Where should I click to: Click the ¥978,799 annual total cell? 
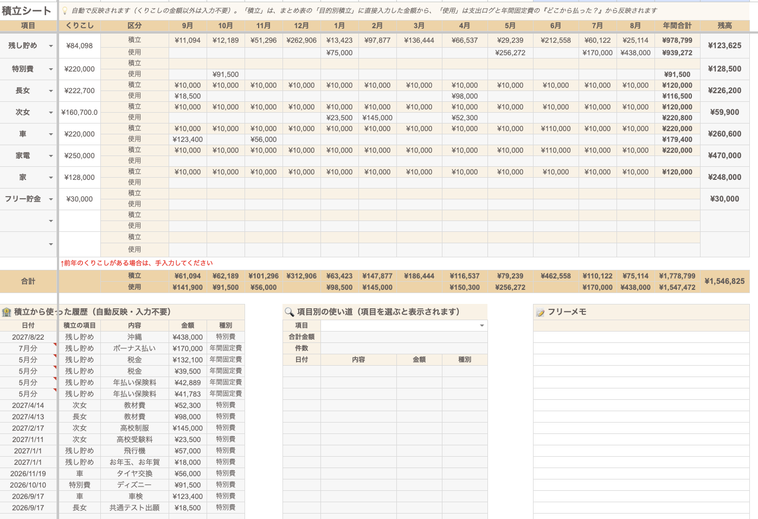click(677, 41)
